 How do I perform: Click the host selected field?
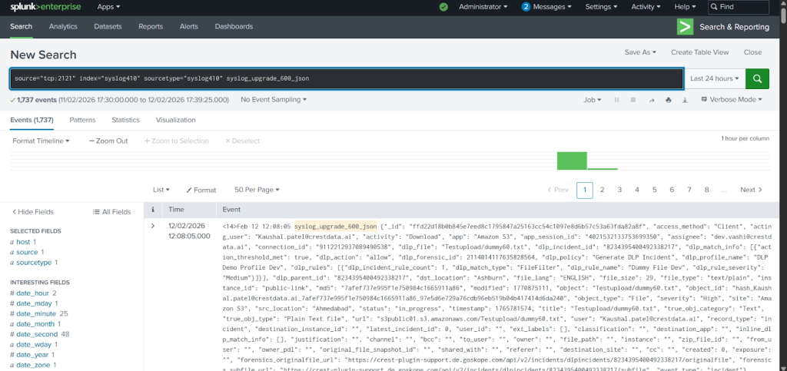point(23,242)
